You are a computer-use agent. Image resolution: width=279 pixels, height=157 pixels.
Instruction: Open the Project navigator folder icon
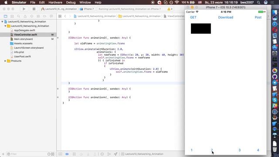point(6,16)
